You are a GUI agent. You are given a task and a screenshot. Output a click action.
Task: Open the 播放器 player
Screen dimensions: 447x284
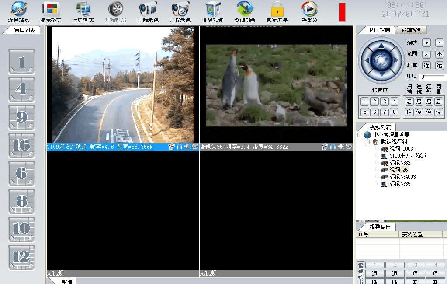[x=309, y=12]
